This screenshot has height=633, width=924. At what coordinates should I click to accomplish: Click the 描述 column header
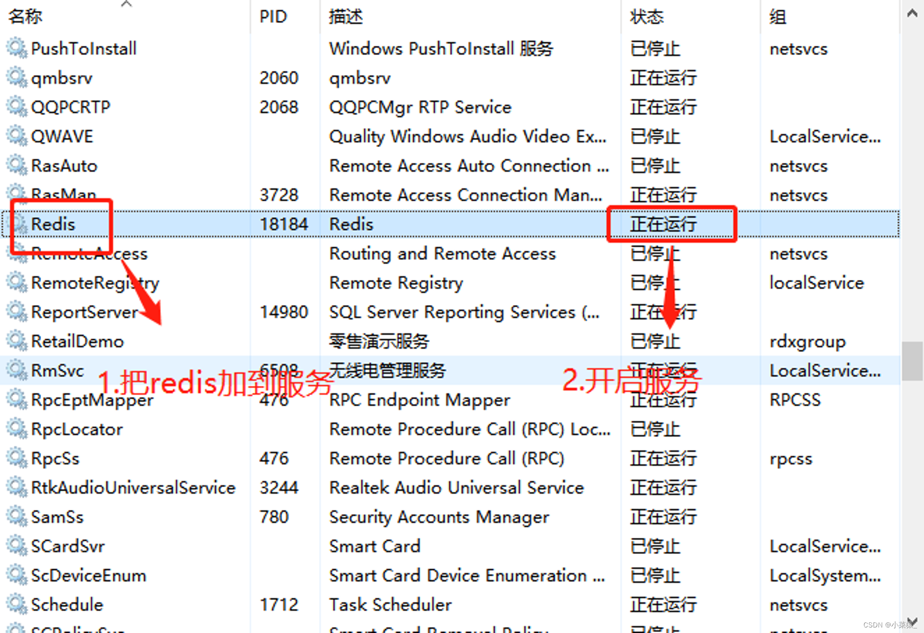pos(346,17)
